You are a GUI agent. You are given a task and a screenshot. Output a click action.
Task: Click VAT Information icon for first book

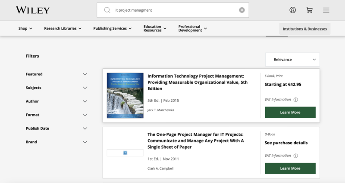(295, 100)
